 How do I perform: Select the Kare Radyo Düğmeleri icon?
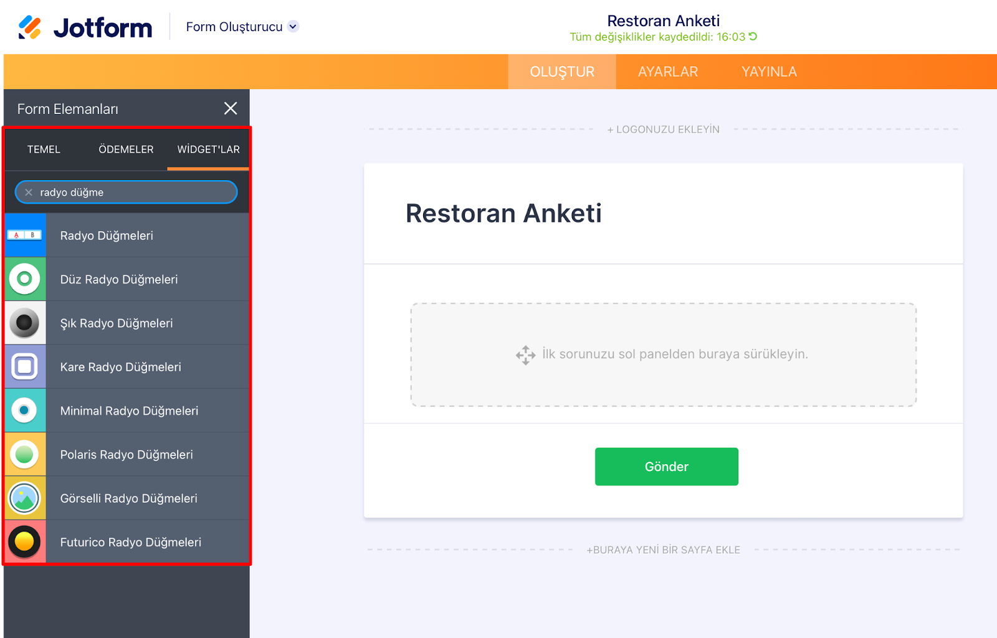[25, 367]
